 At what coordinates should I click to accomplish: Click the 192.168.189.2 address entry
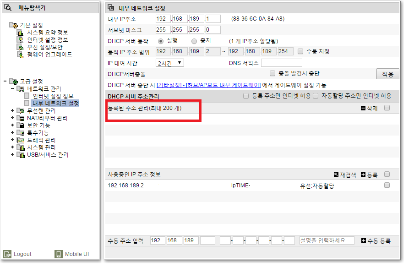(x=125, y=185)
